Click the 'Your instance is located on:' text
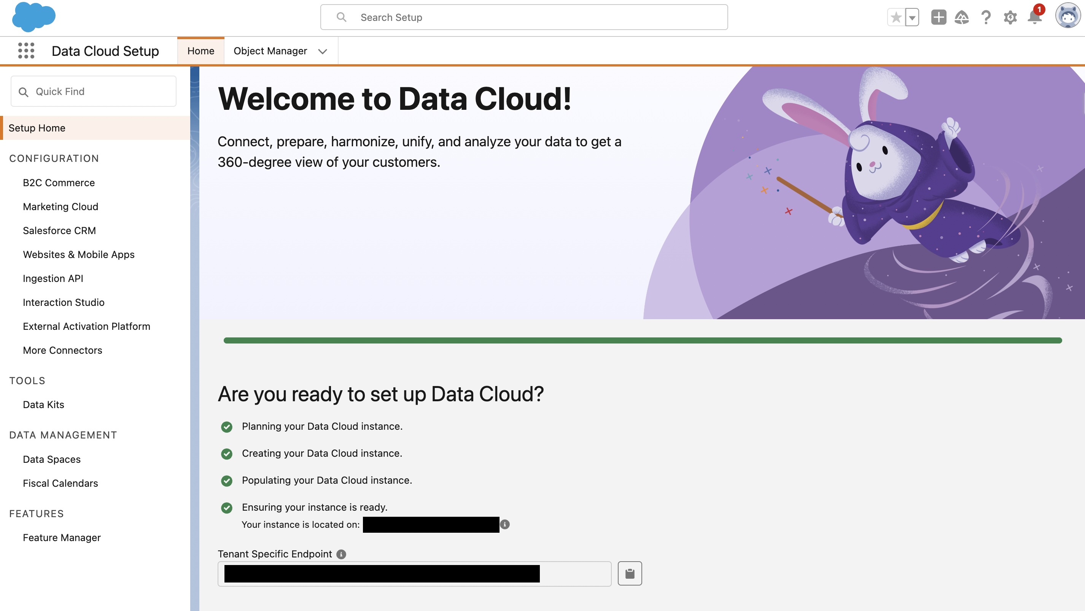 (301, 525)
